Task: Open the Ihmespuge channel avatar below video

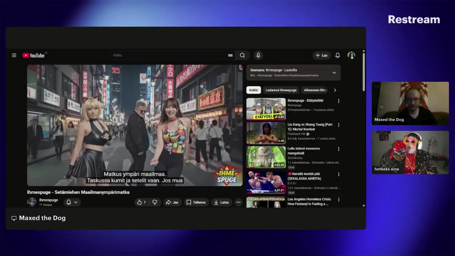Action: (32, 202)
